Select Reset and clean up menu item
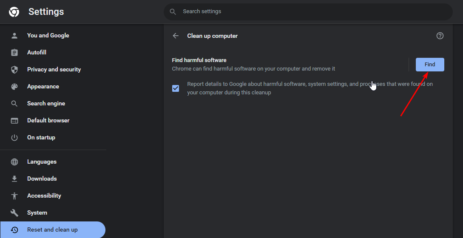The height and width of the screenshot is (238, 463). point(52,230)
